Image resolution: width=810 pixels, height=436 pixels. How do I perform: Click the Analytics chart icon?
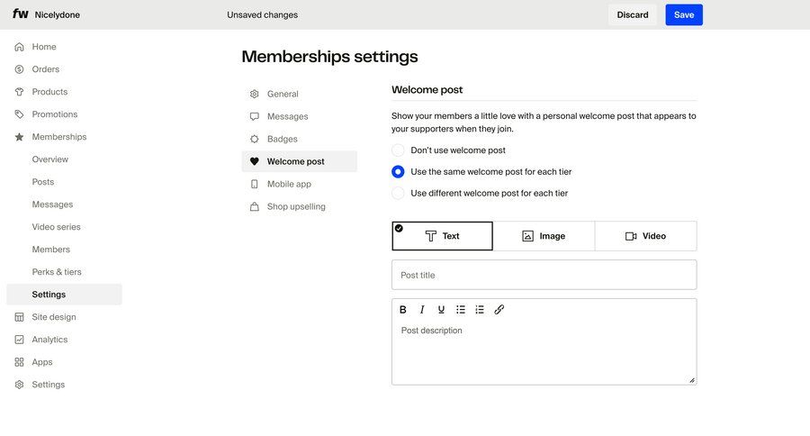click(x=19, y=340)
